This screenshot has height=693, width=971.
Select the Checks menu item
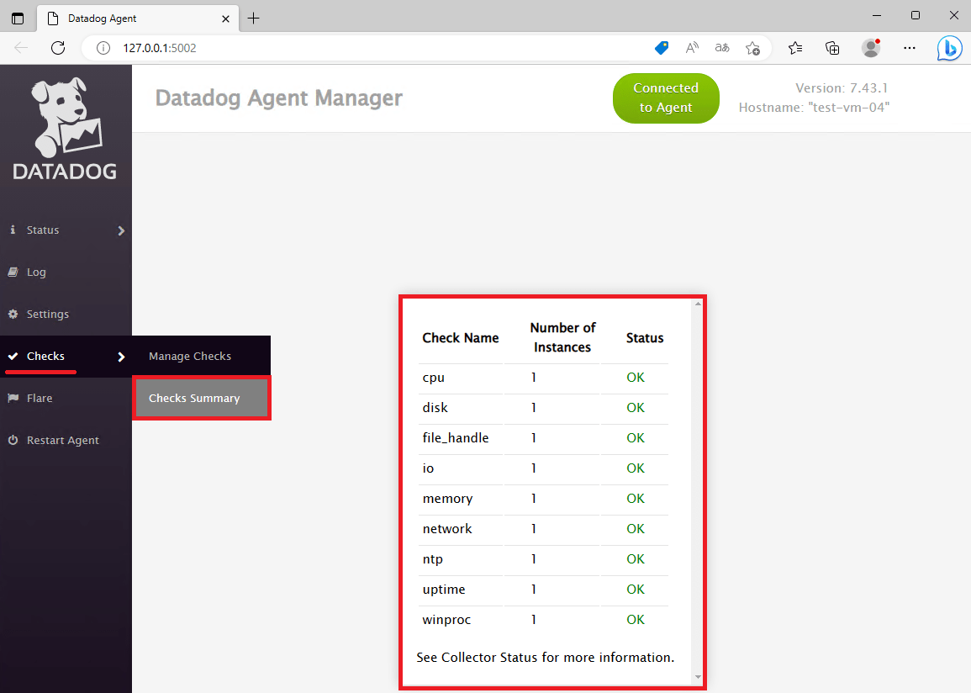66,356
